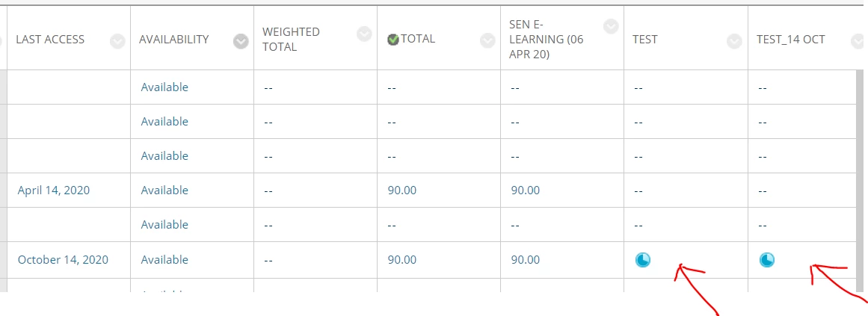Open the TOTAL column chevron menu
Screen dimensions: 868x316
(487, 41)
